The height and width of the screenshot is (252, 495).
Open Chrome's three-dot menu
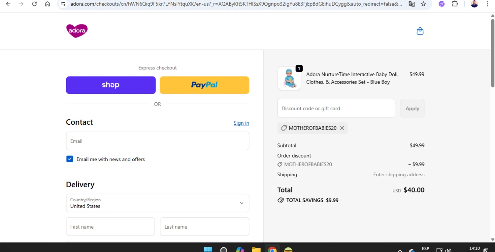487,4
